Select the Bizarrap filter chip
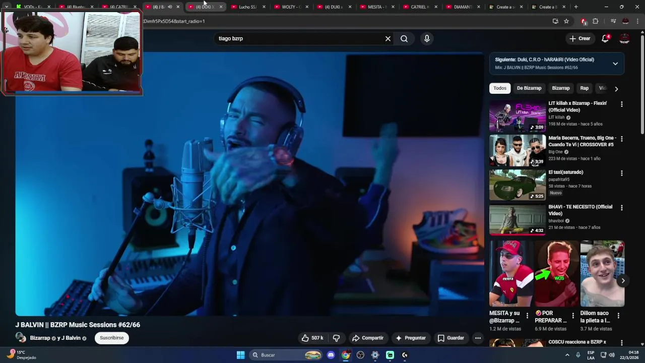 [561, 88]
